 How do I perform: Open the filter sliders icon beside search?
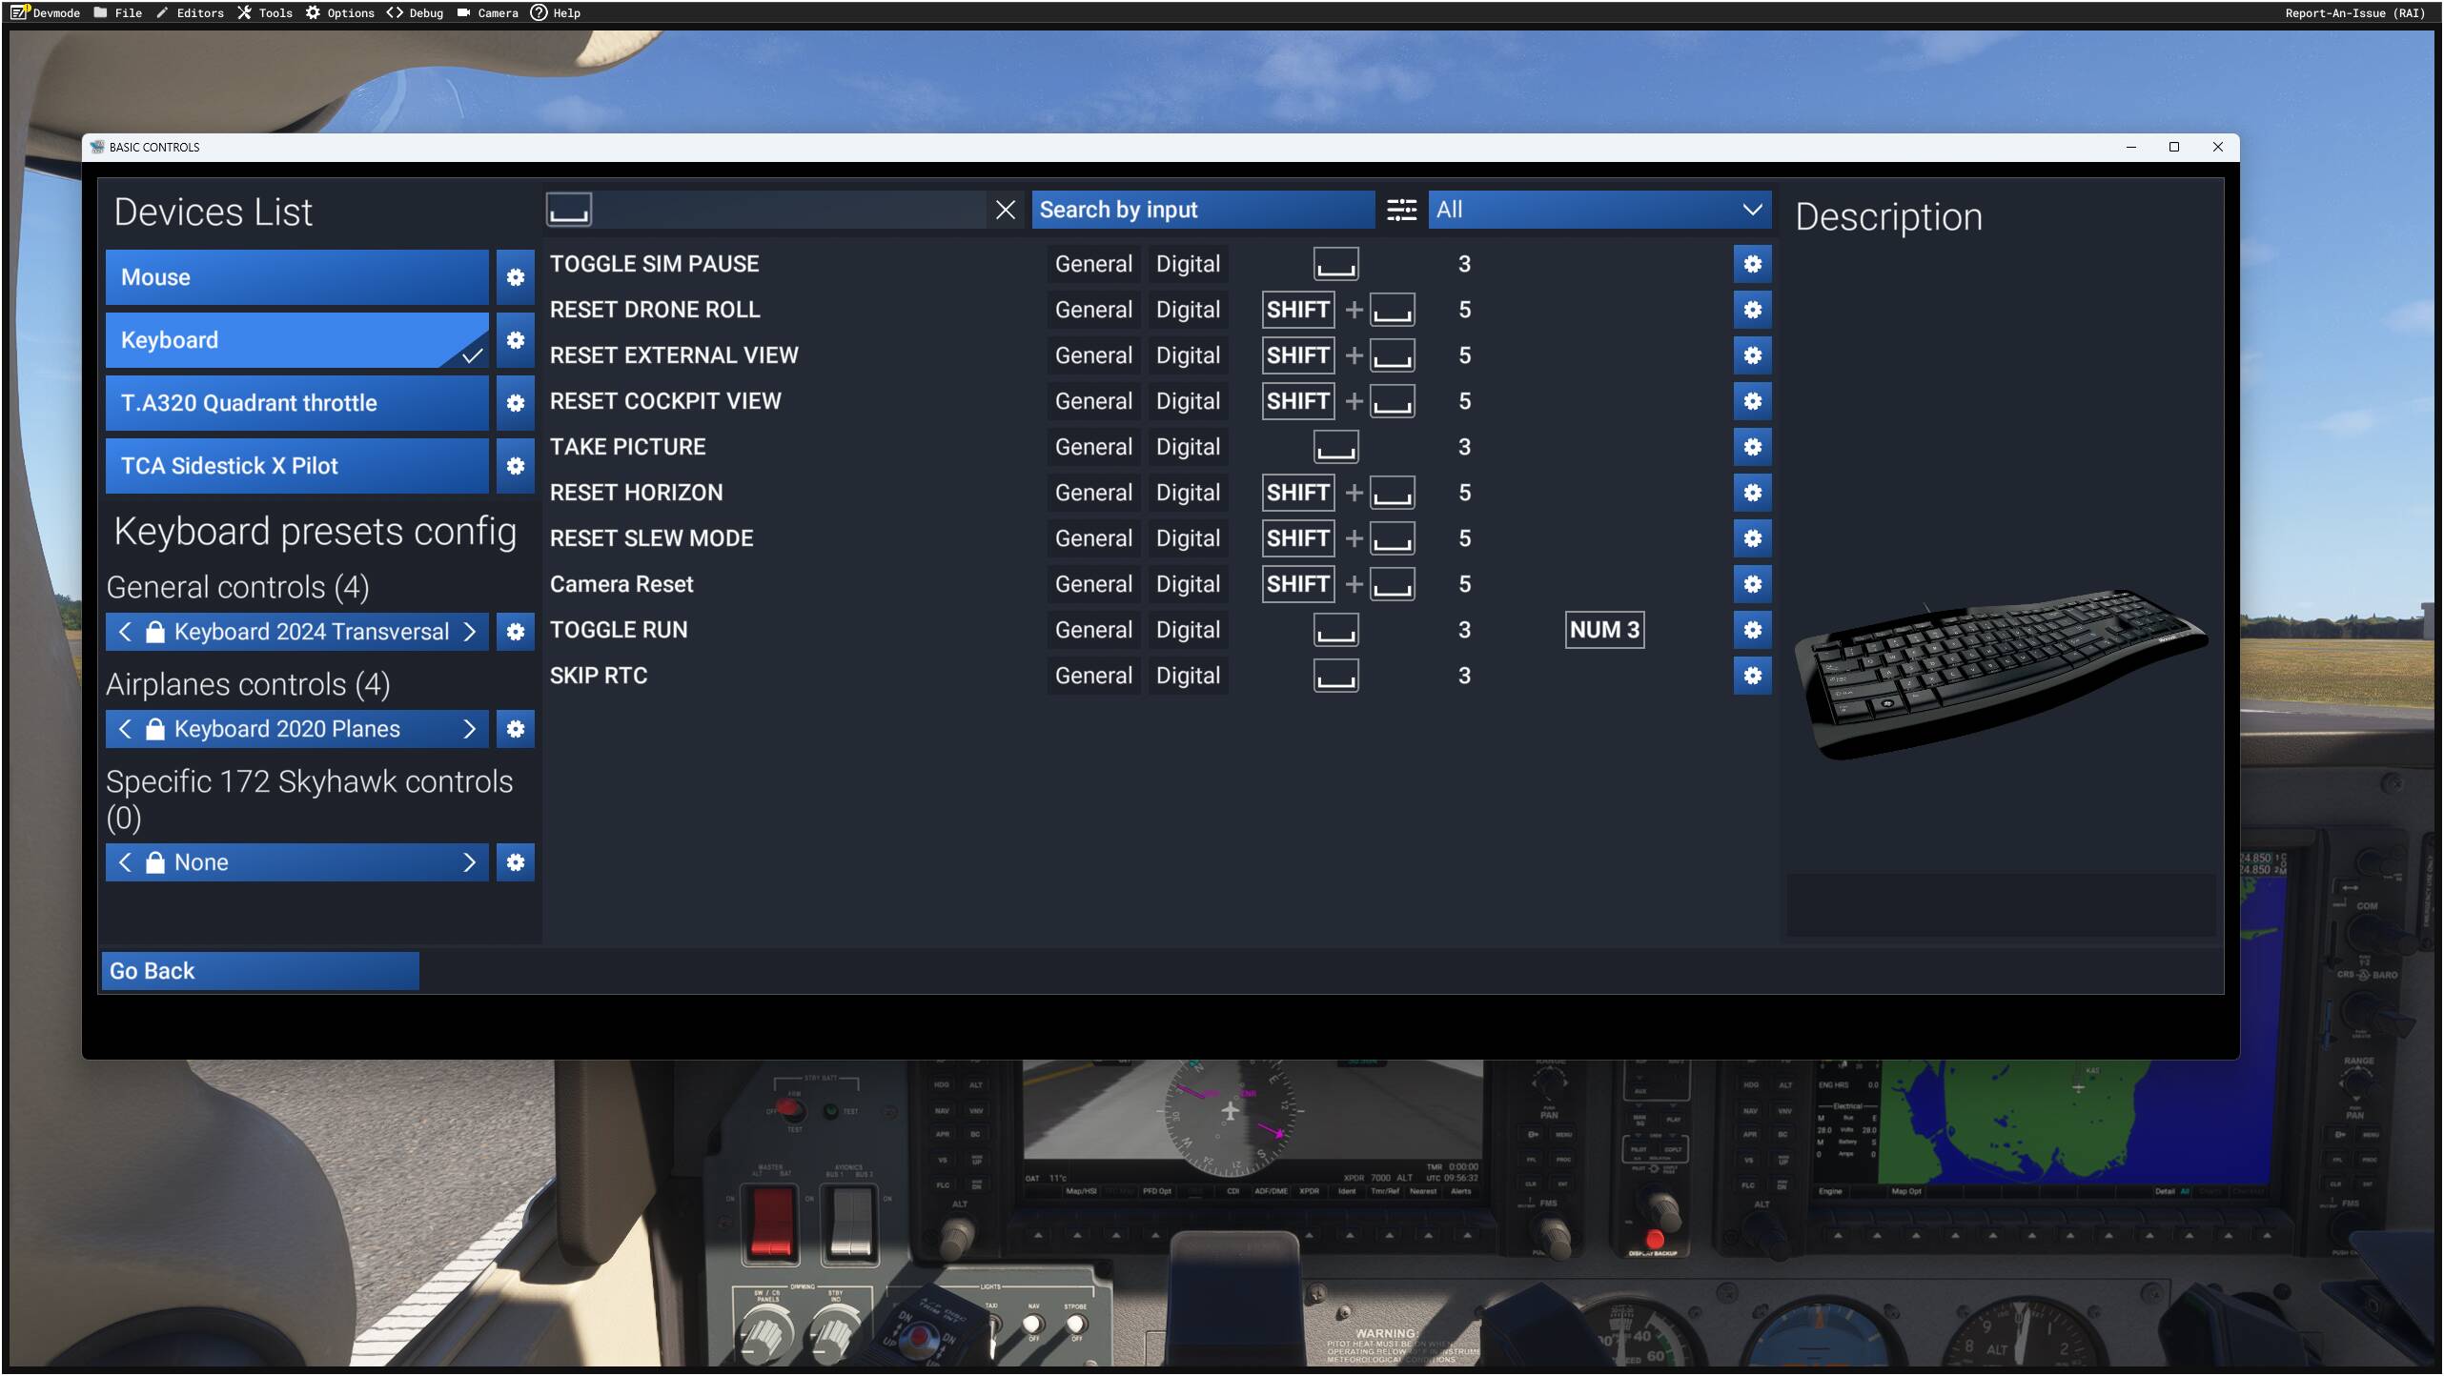pos(1400,210)
